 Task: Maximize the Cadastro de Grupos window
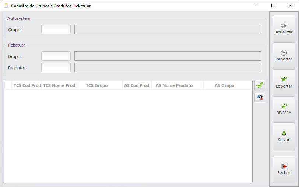(273, 6)
